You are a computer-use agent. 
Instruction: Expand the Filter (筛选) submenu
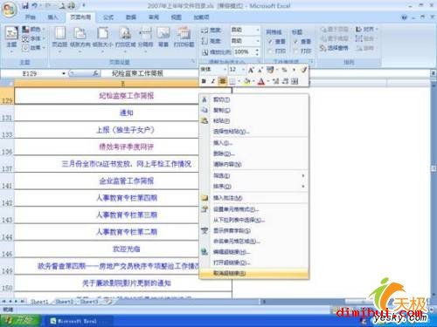pos(253,176)
